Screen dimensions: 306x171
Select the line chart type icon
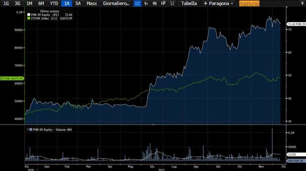137,3
